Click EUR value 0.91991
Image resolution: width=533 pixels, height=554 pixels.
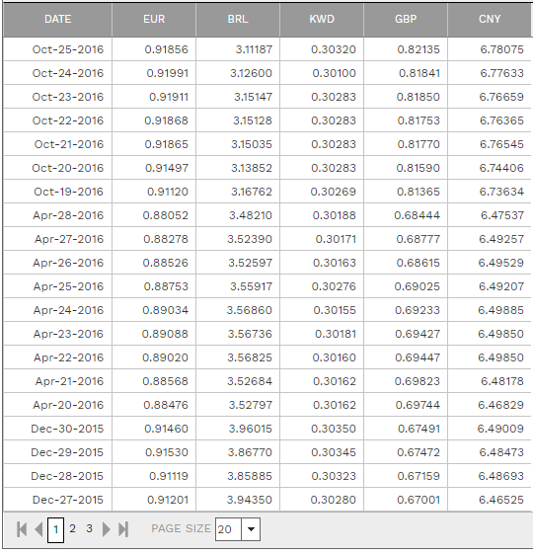[168, 73]
